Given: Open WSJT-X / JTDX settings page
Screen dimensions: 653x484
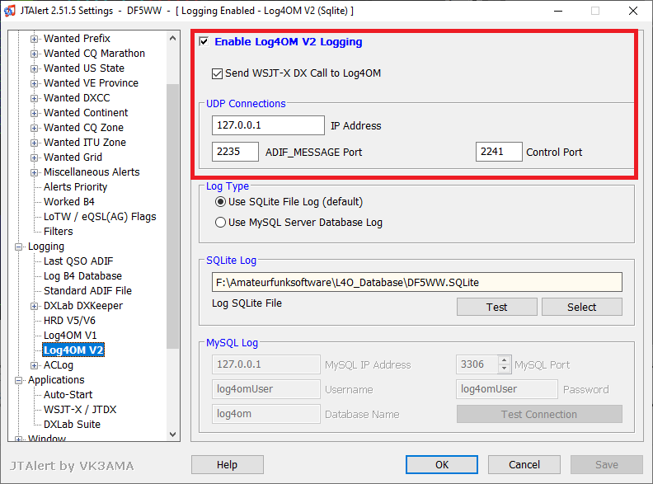Looking at the screenshot, I should coord(80,410).
